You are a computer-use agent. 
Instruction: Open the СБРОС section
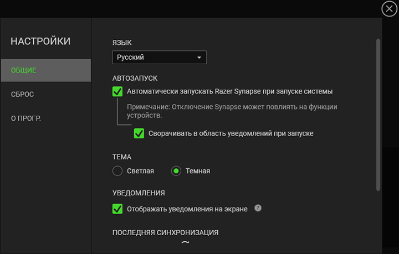pyautogui.click(x=23, y=94)
